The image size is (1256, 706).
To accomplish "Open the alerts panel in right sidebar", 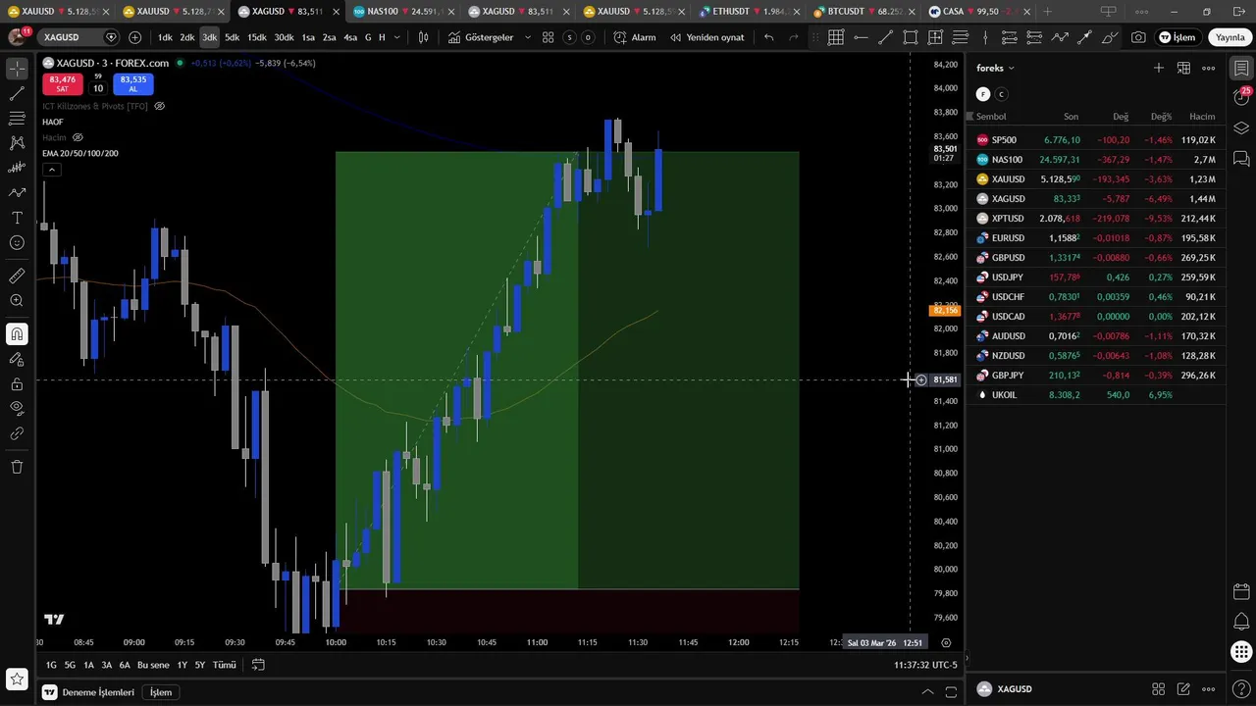I will pyautogui.click(x=1241, y=96).
